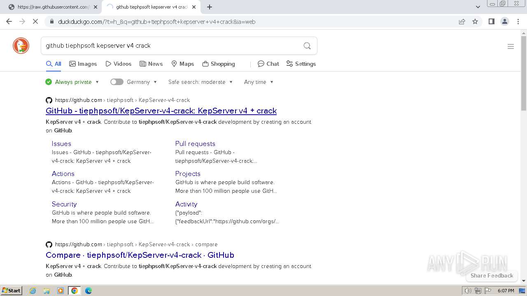Click the share page icon in address bar
The image size is (527, 296).
(462, 21)
